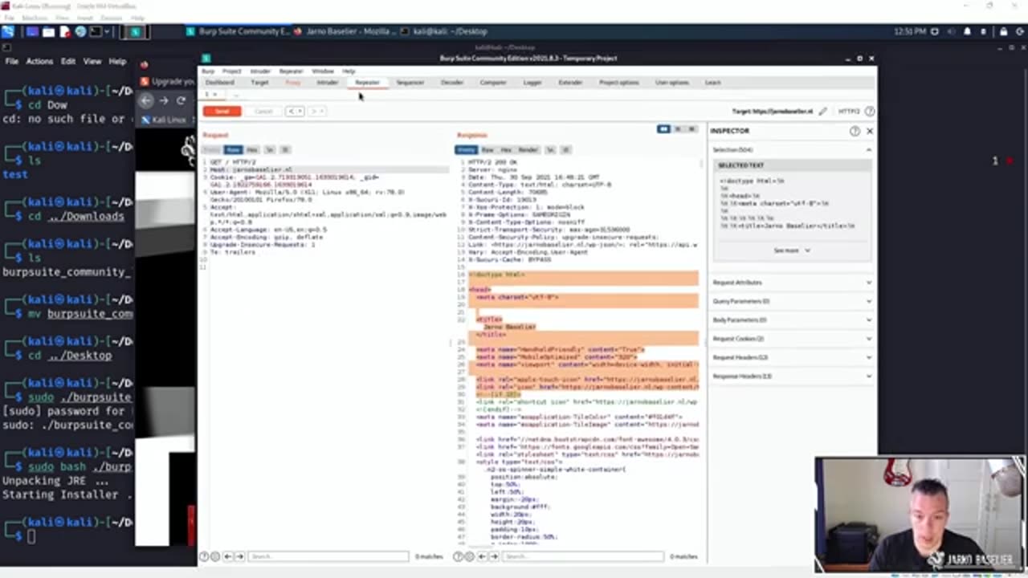
Task: Click the orange Send button
Action: pyautogui.click(x=222, y=112)
